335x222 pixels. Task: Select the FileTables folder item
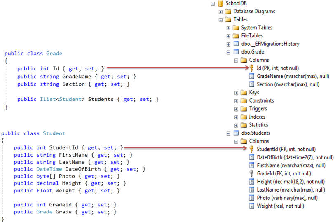coord(252,36)
